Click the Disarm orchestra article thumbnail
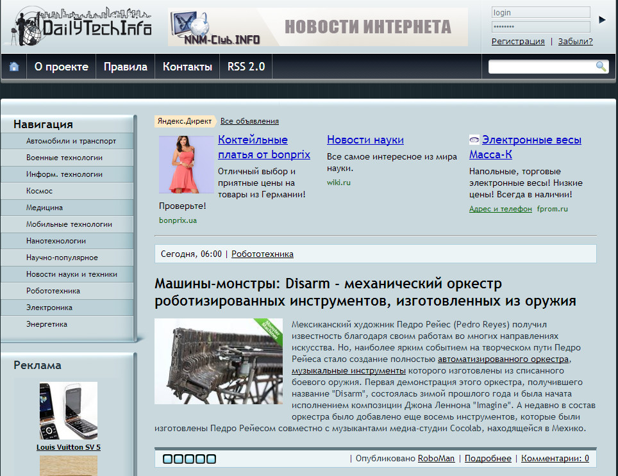 pyautogui.click(x=219, y=361)
